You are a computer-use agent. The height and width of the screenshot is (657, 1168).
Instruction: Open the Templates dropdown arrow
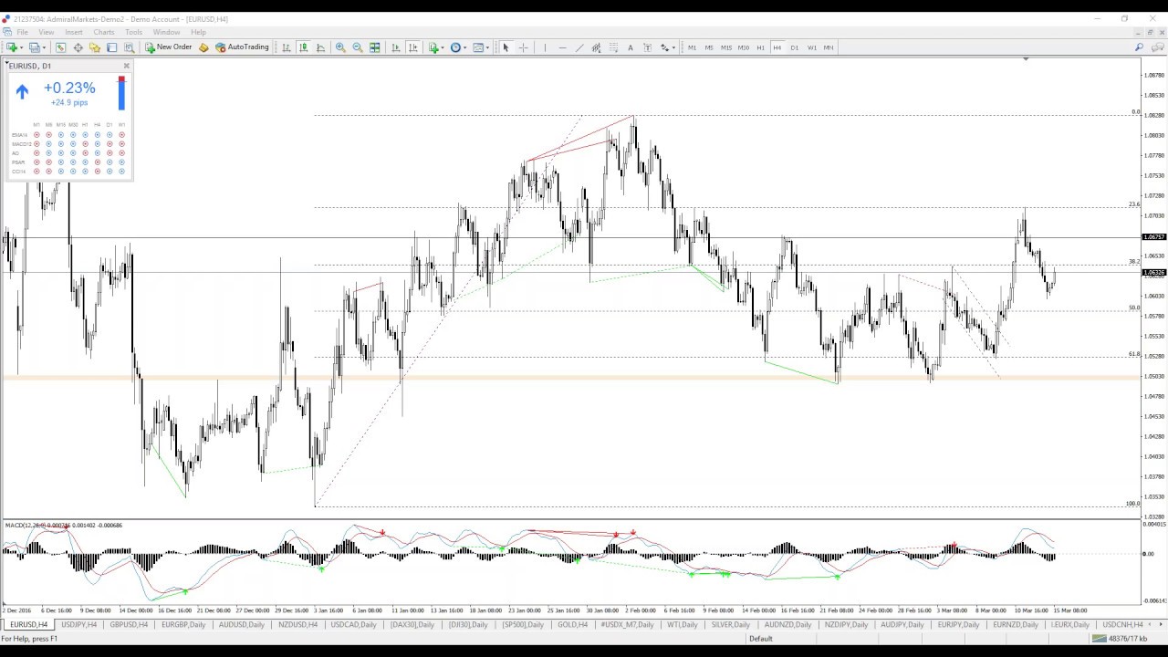488,47
